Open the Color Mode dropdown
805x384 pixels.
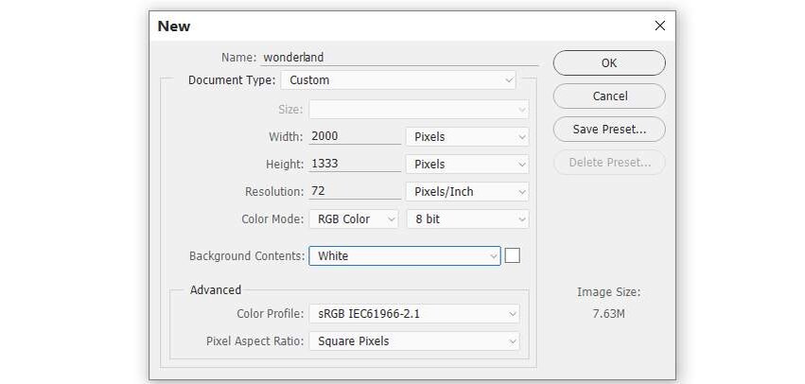354,219
